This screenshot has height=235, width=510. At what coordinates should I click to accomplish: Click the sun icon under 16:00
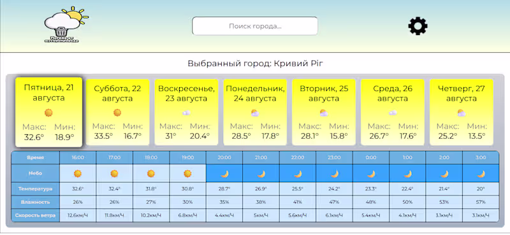(78, 174)
